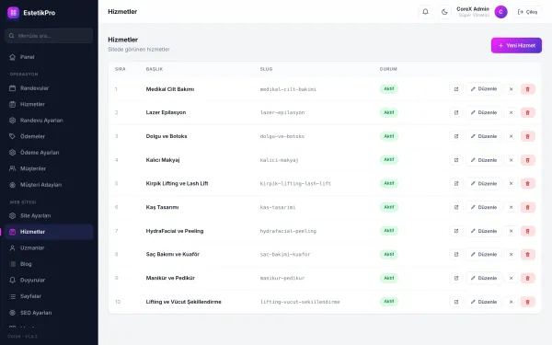552x345 pixels.
Task: Delete Kirpik Lifting ve Lash Lift with the trash icon
Action: point(527,183)
